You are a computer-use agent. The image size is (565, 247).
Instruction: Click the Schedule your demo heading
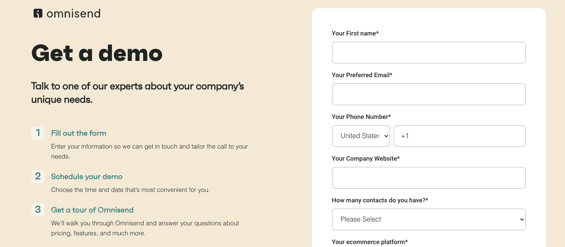(87, 176)
